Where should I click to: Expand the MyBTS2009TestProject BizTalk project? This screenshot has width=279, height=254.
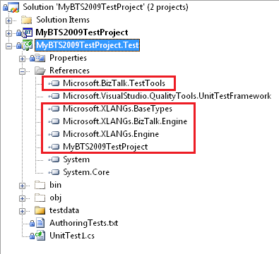[x=8, y=33]
